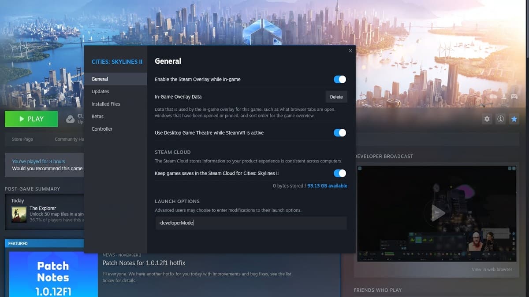The image size is (529, 297).
Task: Click the cloud sync status icon near PLAY
Action: tap(71, 118)
